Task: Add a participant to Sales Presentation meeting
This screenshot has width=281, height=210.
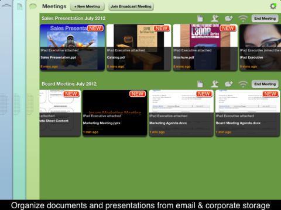Action: 215,19
